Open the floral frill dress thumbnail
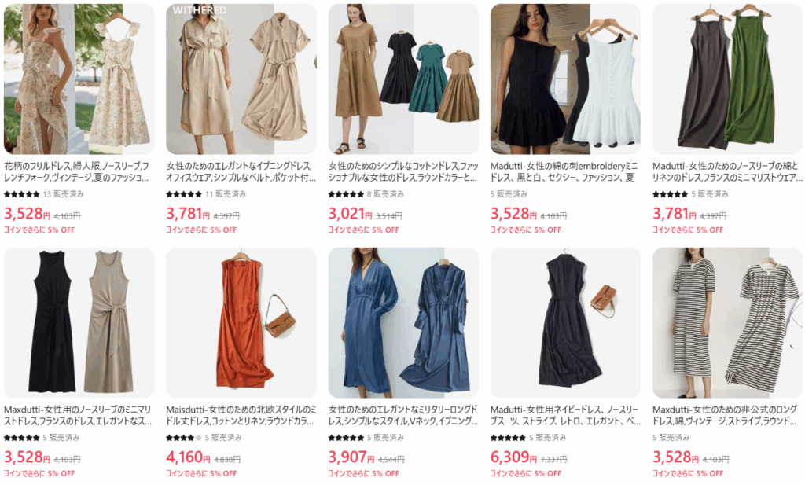Screen dimensions: 805x485 (x=79, y=79)
